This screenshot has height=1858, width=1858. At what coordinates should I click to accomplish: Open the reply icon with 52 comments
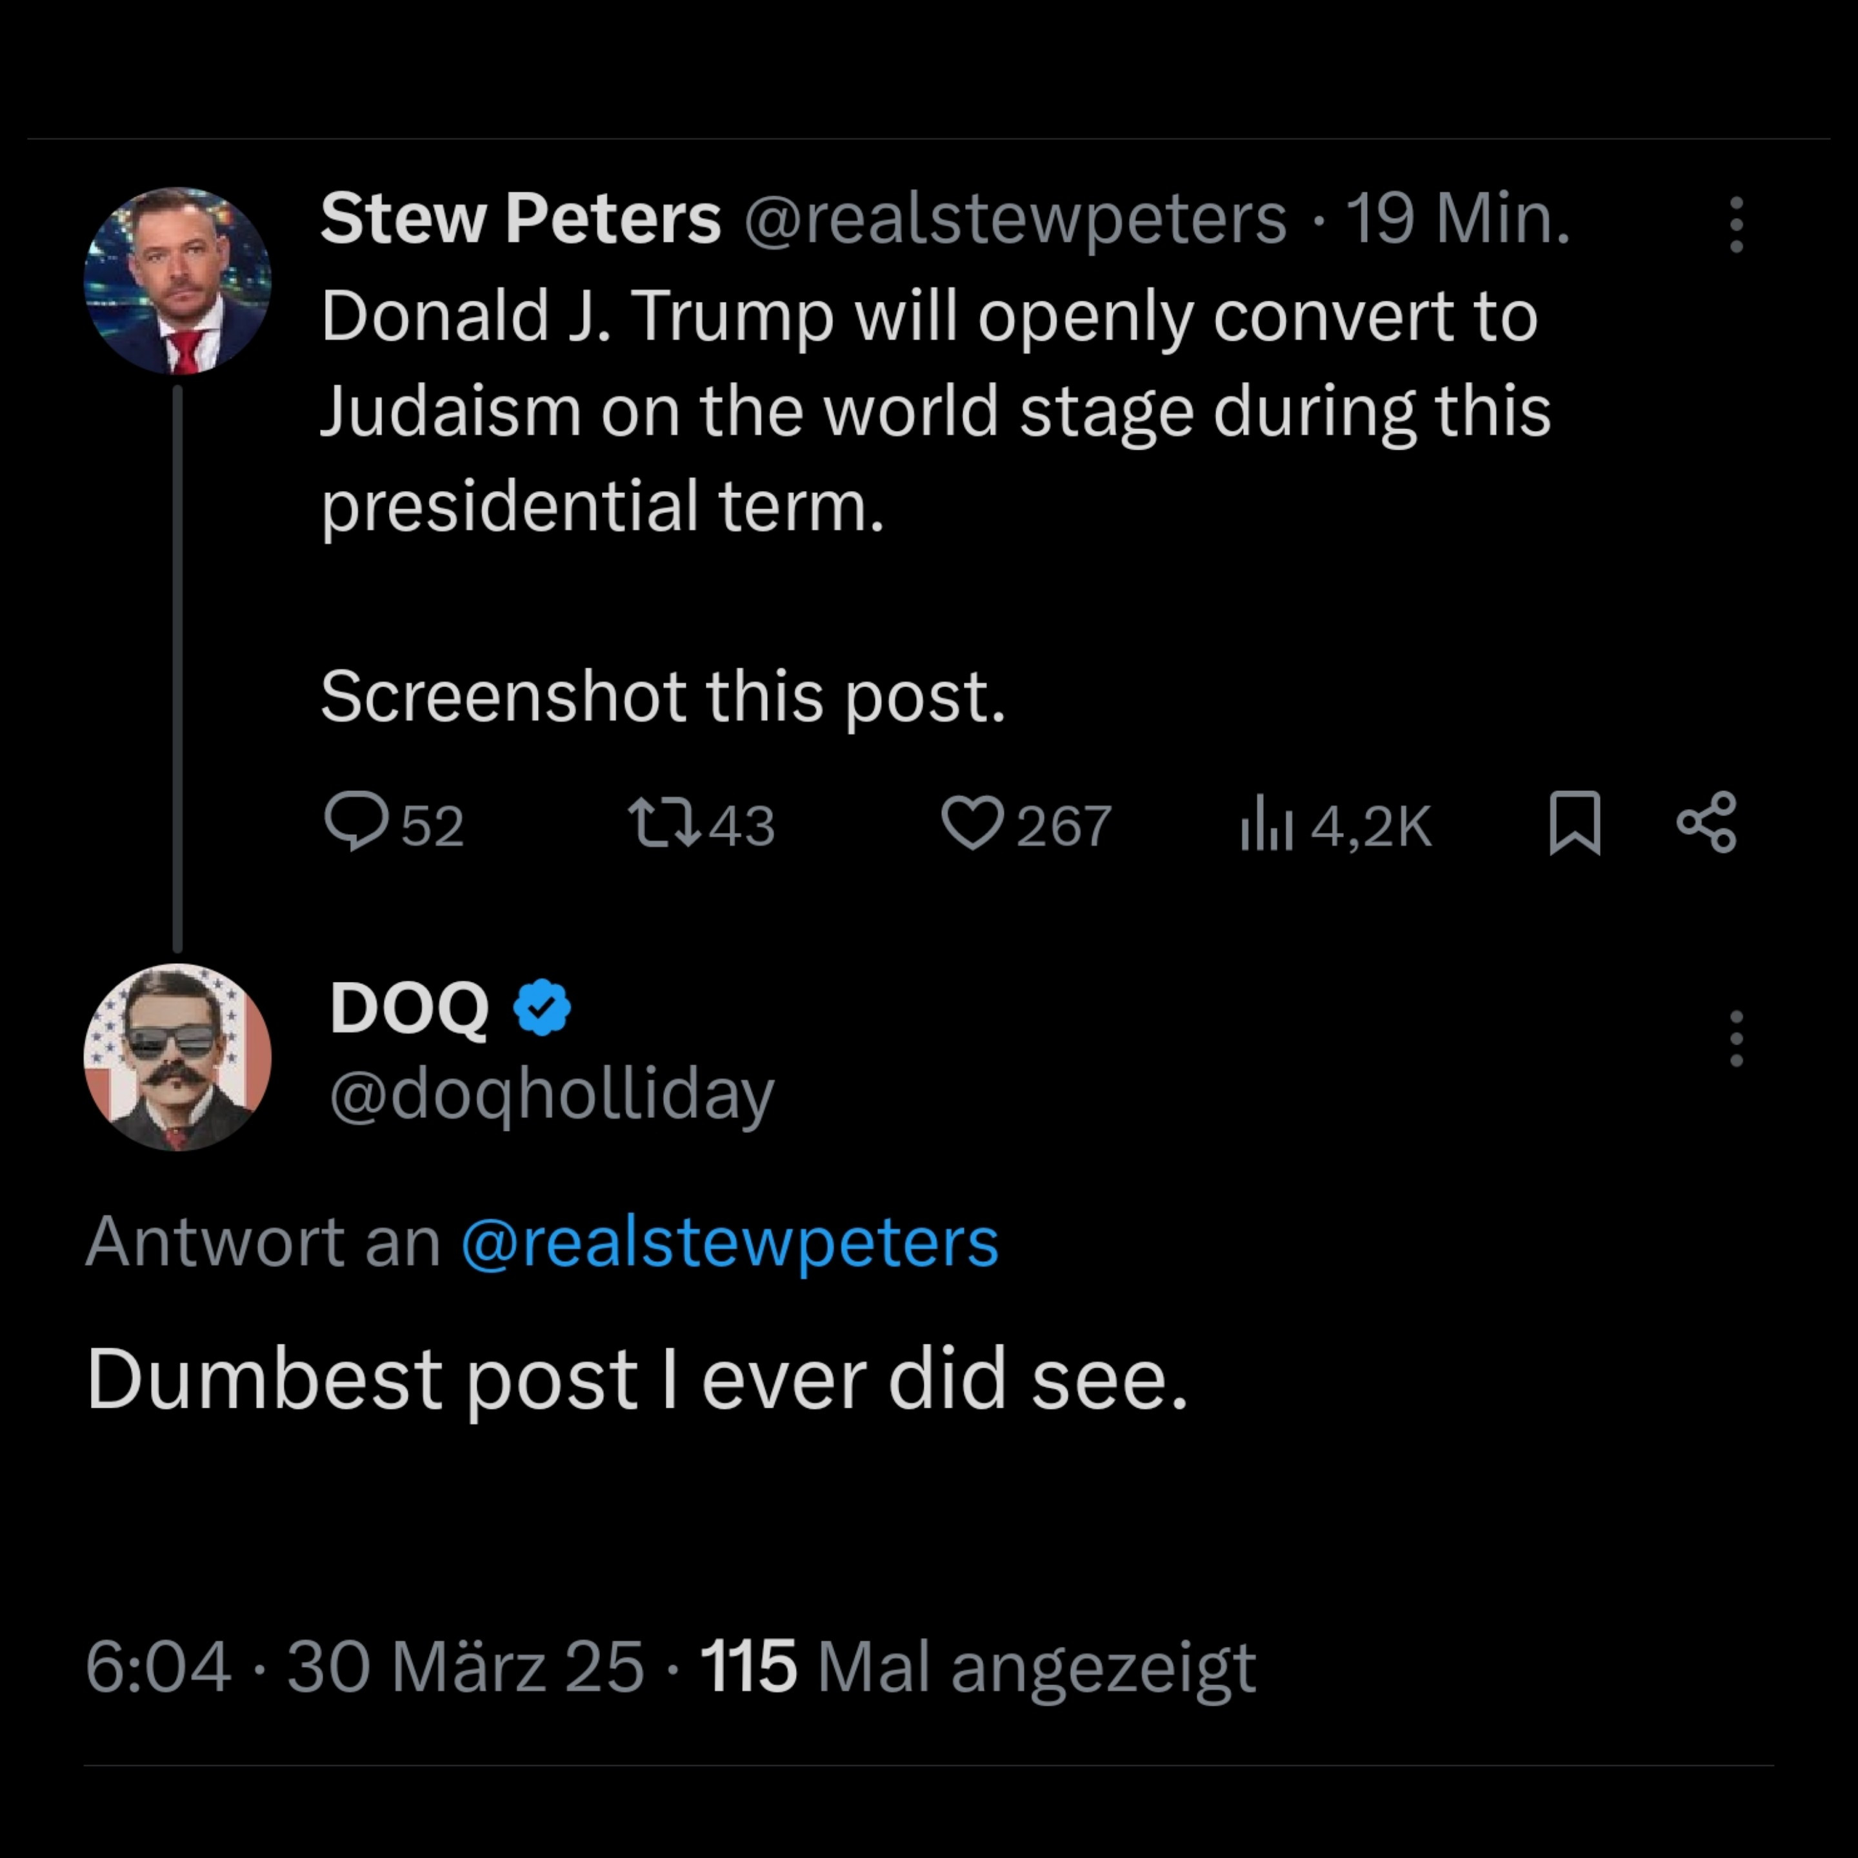click(x=357, y=823)
